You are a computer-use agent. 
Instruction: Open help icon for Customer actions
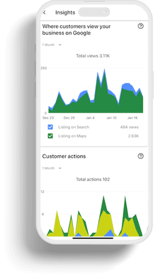click(140, 156)
